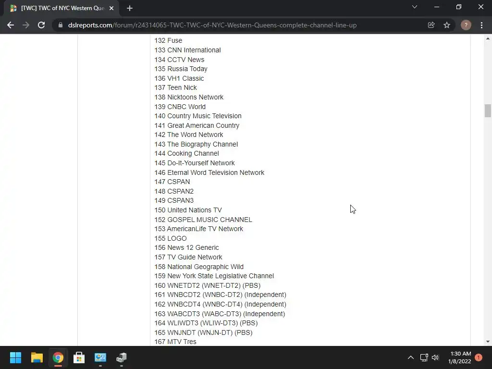Go back to the previous page
Screen dimensions: 492x369
click(11, 25)
